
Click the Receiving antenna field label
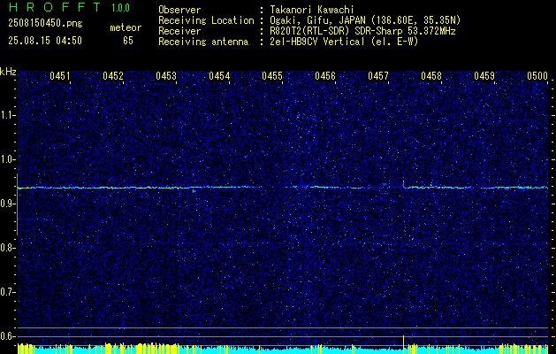203,42
